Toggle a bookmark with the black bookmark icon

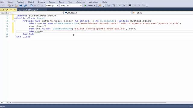tap(130, 5)
